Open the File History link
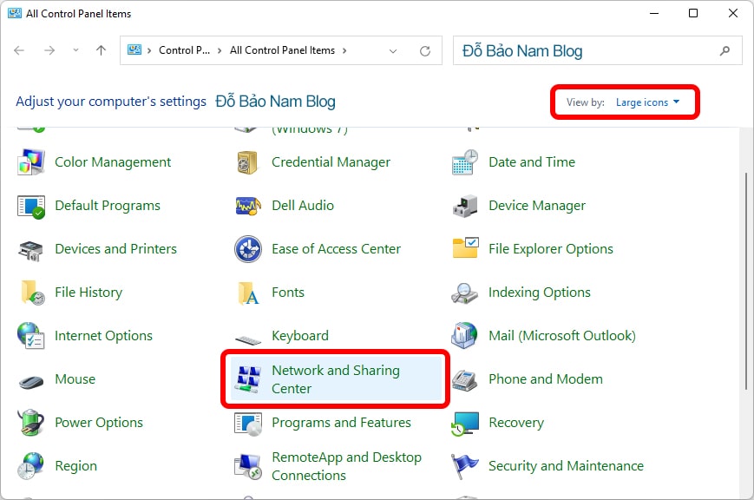The image size is (754, 500). (89, 293)
